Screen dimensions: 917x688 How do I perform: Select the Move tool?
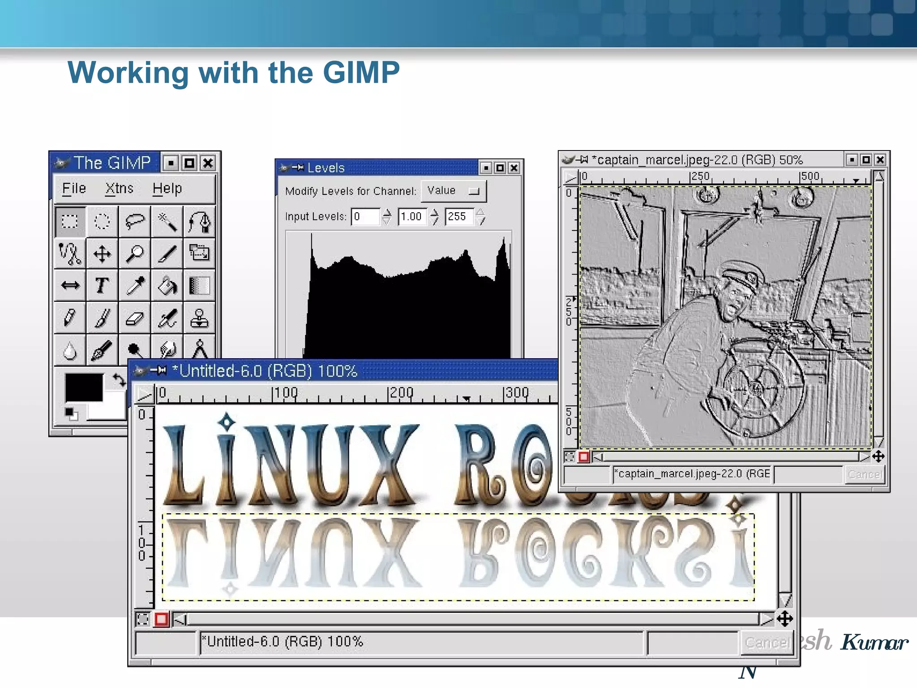coord(102,254)
